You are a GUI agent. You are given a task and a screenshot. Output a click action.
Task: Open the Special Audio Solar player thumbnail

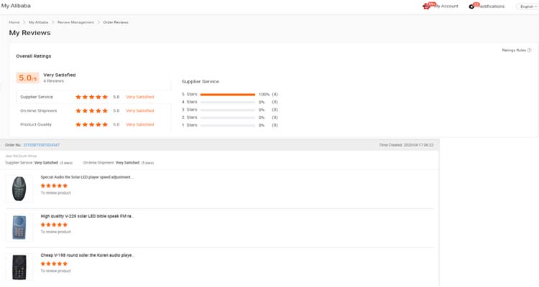(x=19, y=189)
